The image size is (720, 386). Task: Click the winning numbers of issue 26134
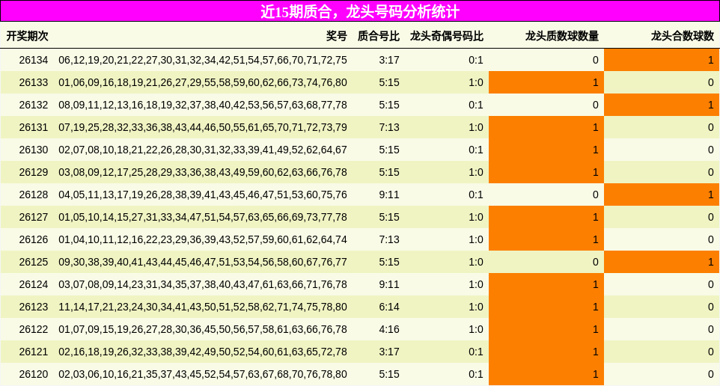tap(203, 60)
